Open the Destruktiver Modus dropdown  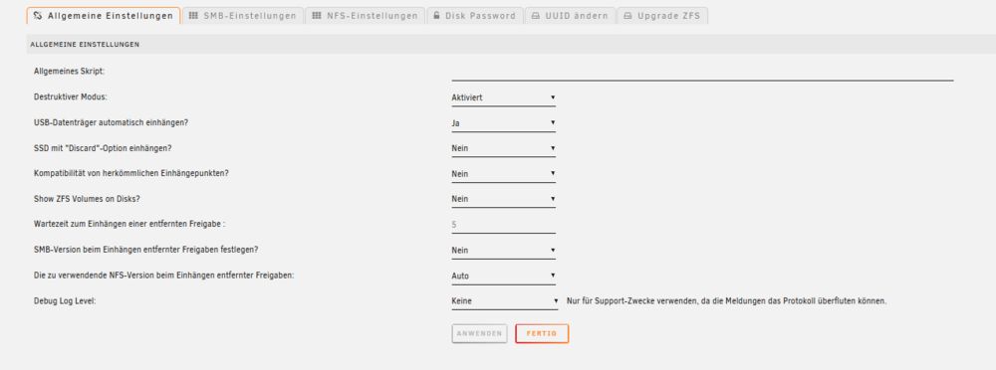504,97
